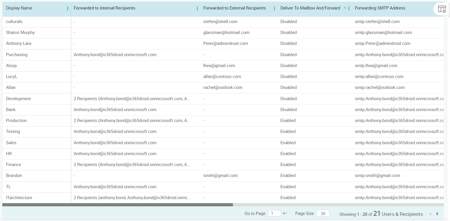
Task: Click external recipient rachel@outlook.com
Action: tap(223, 87)
